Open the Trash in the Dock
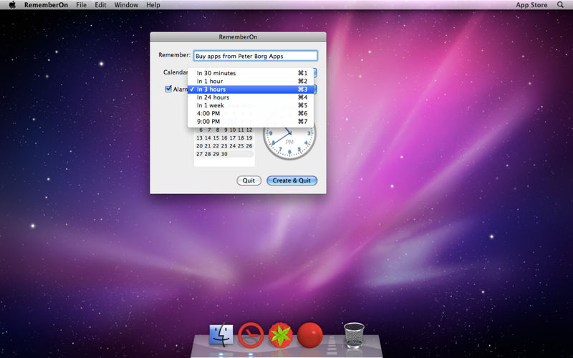 [x=354, y=334]
